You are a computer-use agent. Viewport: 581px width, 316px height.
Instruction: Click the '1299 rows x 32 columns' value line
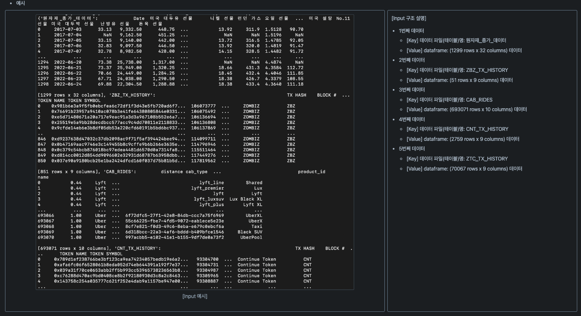[464, 51]
